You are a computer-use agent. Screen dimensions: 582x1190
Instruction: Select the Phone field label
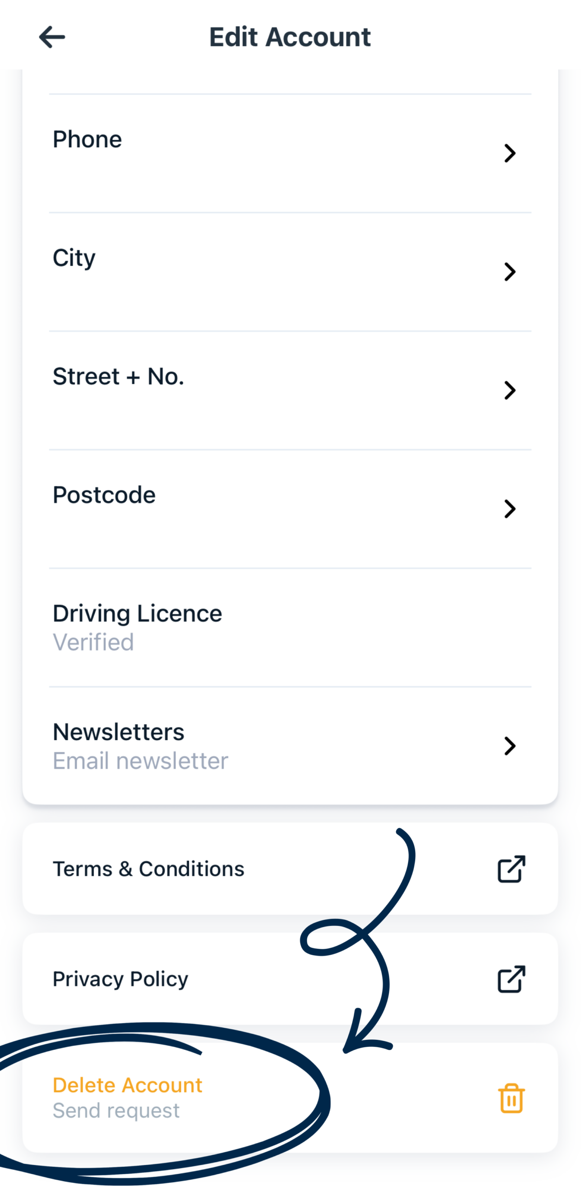tap(87, 139)
